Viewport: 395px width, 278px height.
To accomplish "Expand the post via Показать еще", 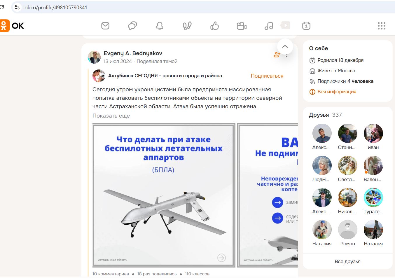I will (111, 116).
